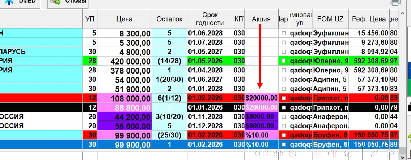This screenshot has width=411, height=160.
Task: Select expiry date 01.06.2027
Action: tap(210, 80)
